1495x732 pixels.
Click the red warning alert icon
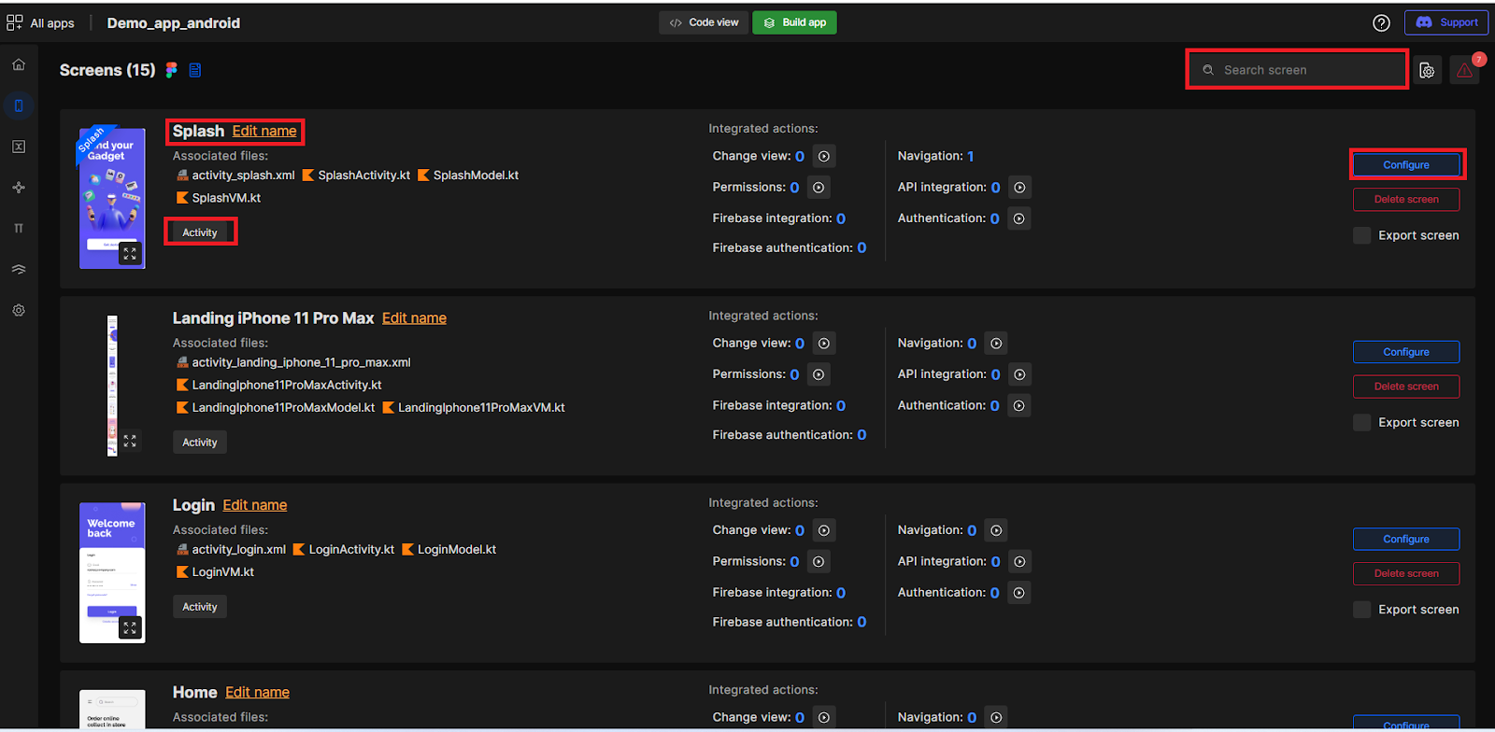pos(1464,70)
